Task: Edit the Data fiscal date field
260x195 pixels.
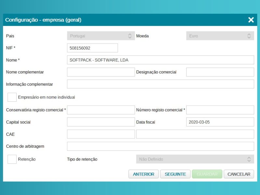Action: click(220, 122)
